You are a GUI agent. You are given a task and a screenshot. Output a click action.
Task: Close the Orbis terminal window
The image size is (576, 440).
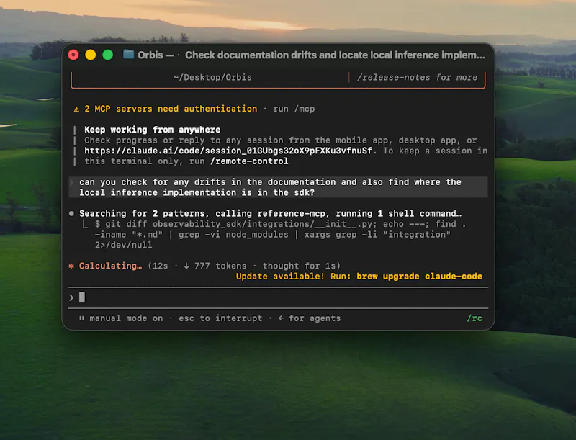click(x=73, y=55)
